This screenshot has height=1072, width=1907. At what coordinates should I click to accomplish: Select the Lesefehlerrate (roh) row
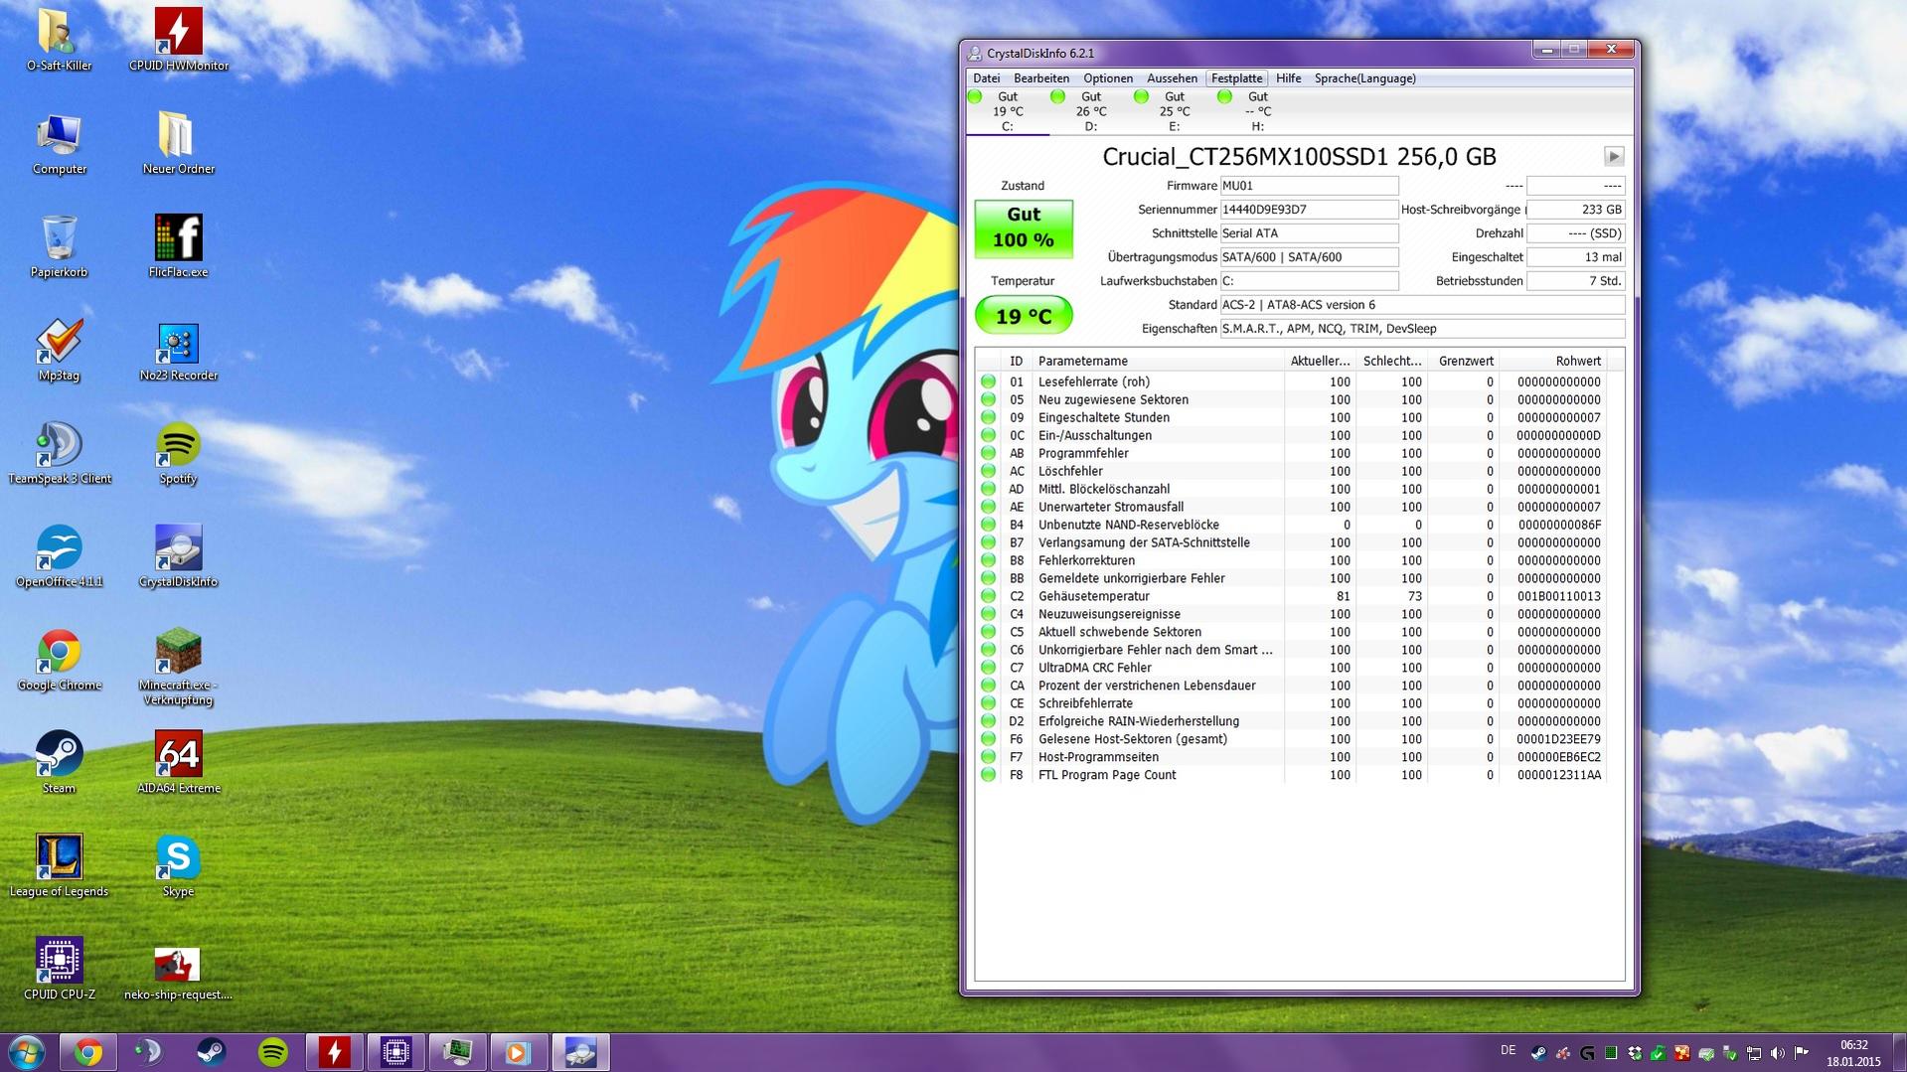coord(1291,382)
